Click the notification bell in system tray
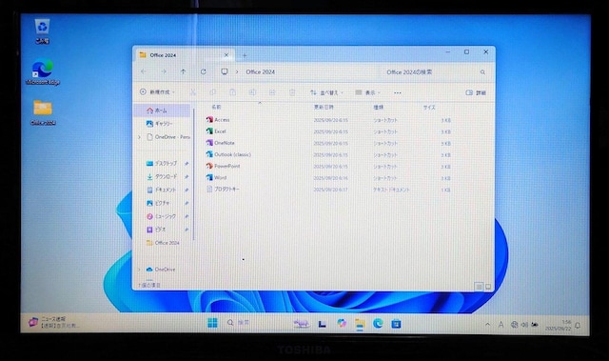Screen dimensions: 609x361 coord(578,325)
